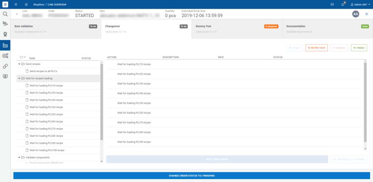Select PLC40 recipe task in tree
373x182 pixels.
click(x=58, y=107)
